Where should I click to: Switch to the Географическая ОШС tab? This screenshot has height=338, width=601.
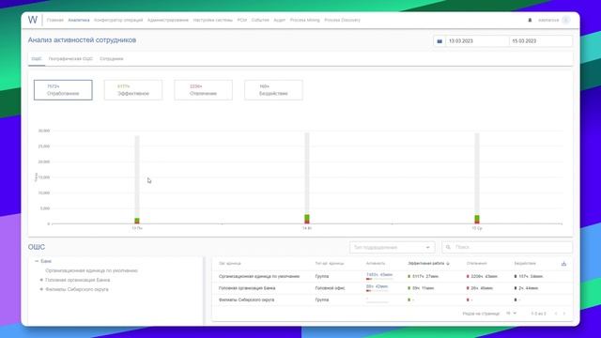tap(70, 59)
